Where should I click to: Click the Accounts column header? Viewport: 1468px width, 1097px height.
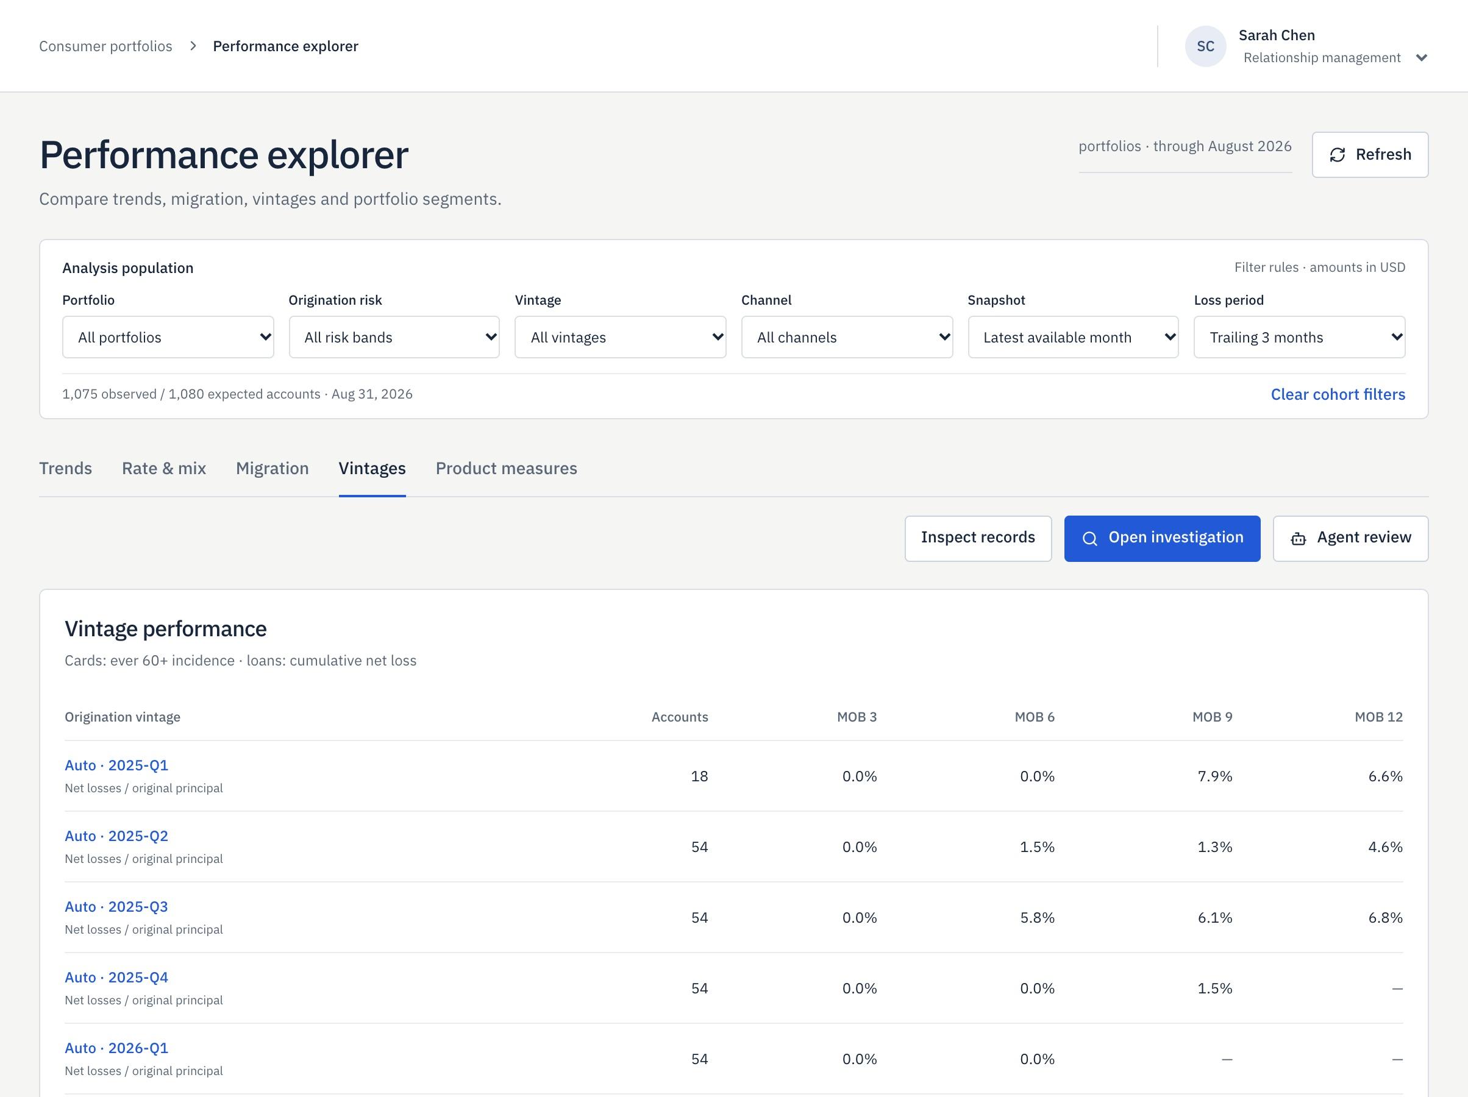(x=680, y=717)
